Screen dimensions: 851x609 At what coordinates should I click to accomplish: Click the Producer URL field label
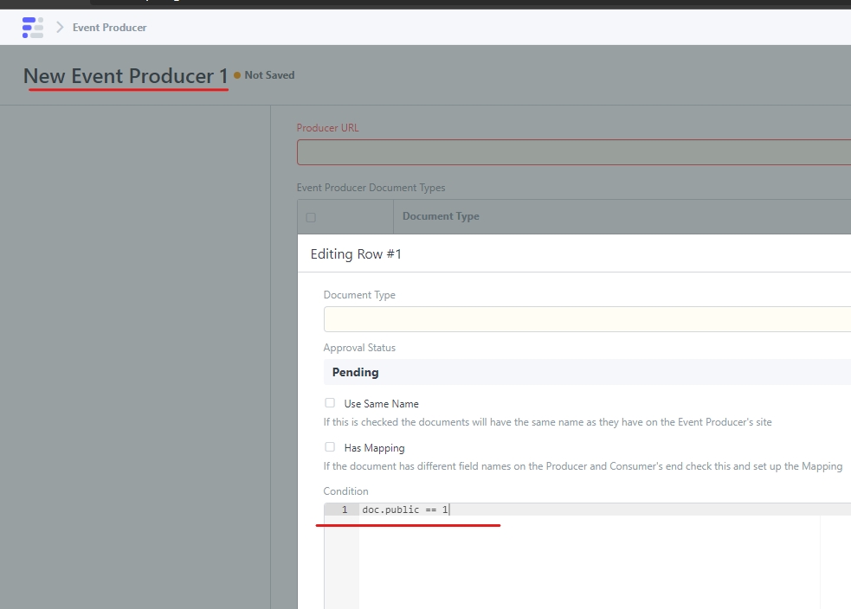coord(327,128)
